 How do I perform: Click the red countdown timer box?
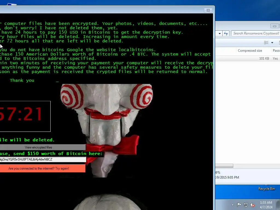click(x=25, y=116)
